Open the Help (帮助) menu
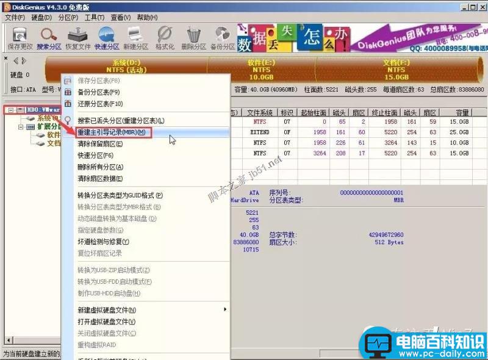 (x=147, y=18)
